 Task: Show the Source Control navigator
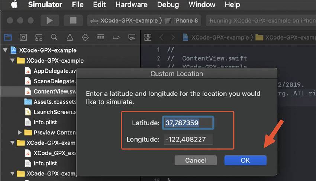click(23, 37)
